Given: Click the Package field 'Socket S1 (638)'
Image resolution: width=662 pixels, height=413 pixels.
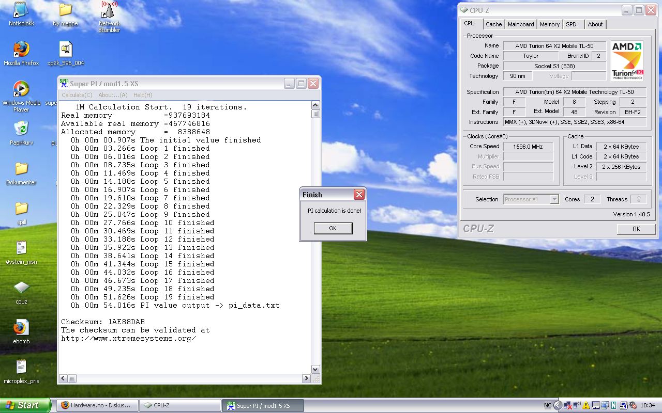Looking at the screenshot, I should (x=554, y=66).
